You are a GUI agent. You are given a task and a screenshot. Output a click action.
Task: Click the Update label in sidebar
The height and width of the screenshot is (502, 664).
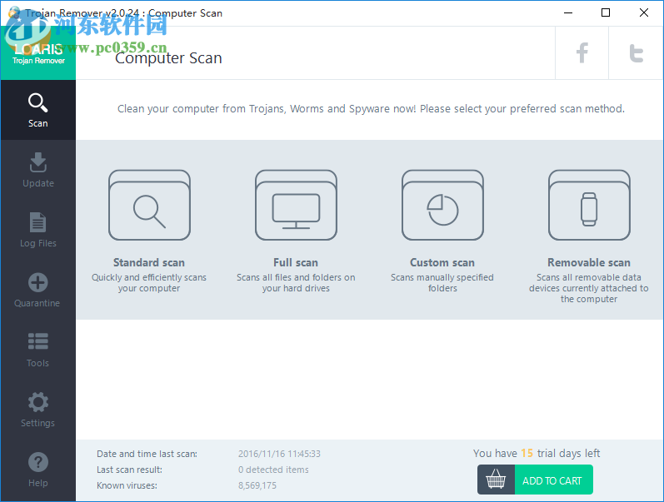coord(38,183)
